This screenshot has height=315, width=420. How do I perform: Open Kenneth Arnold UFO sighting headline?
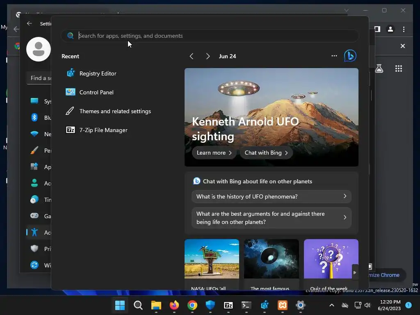pyautogui.click(x=245, y=129)
